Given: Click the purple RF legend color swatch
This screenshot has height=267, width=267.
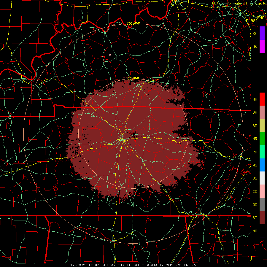Looking at the screenshot, I should [262, 33].
